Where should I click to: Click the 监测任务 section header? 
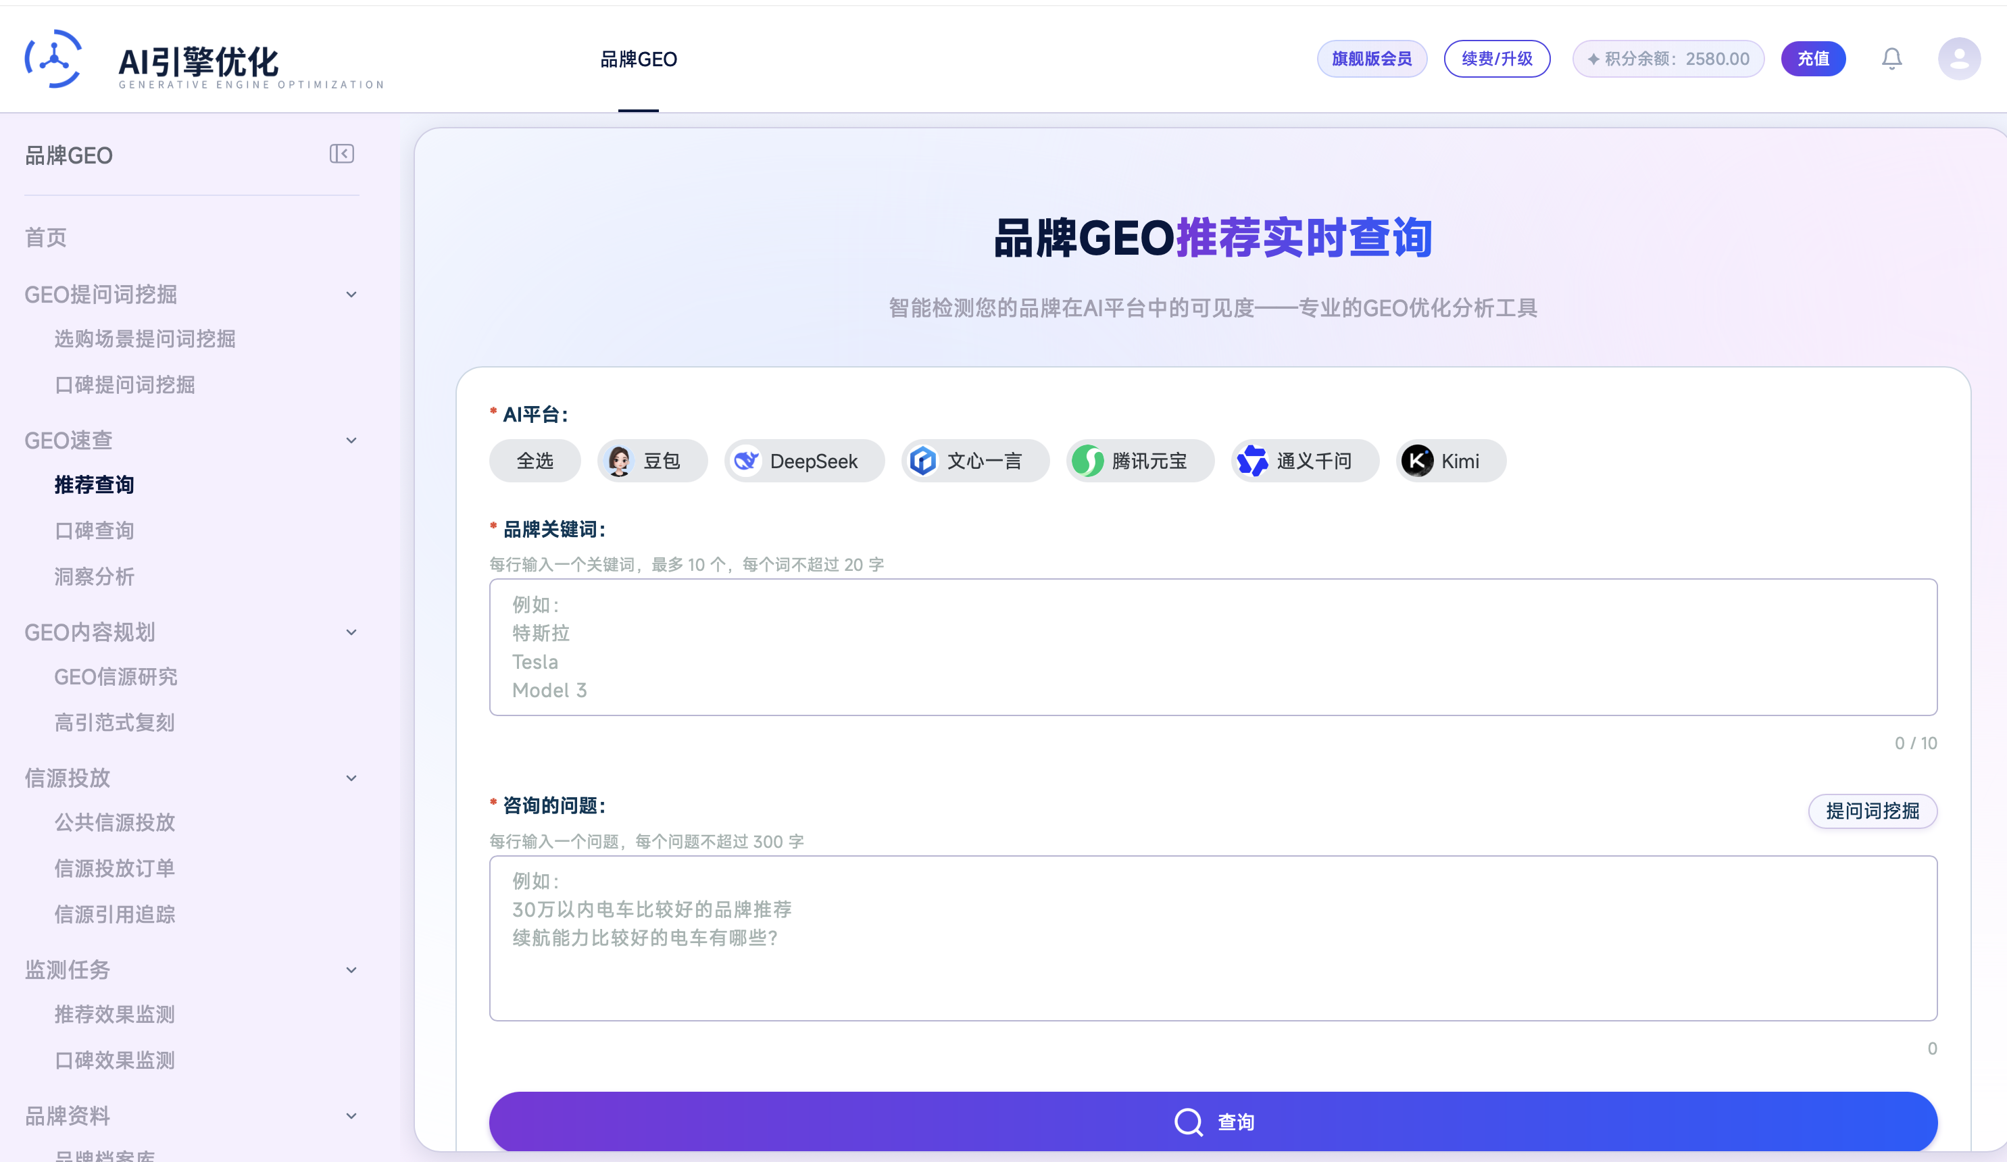(x=67, y=970)
